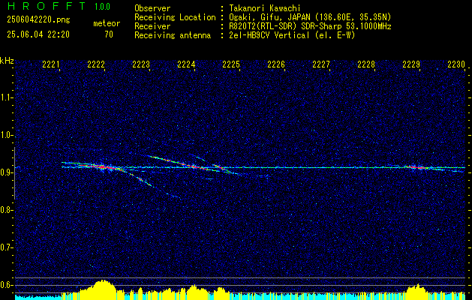Click the version number 1.0.0

(x=102, y=7)
